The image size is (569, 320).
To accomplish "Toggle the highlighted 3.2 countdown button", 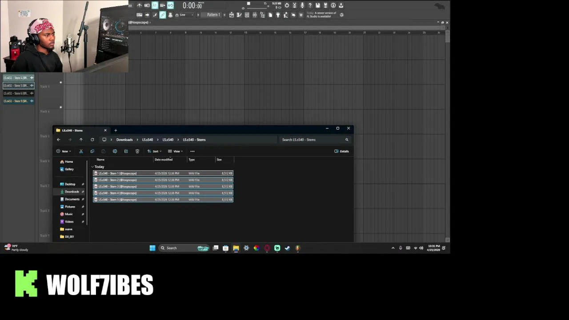I will (155, 5).
